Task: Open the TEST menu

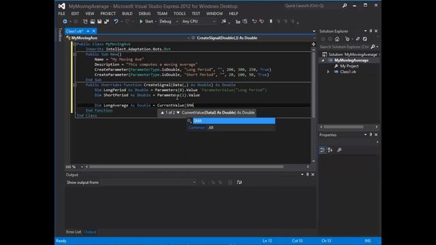Action: point(196,14)
